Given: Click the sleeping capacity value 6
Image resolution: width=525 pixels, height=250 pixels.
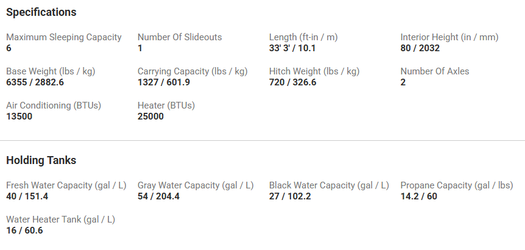Looking at the screenshot, I should (9, 48).
